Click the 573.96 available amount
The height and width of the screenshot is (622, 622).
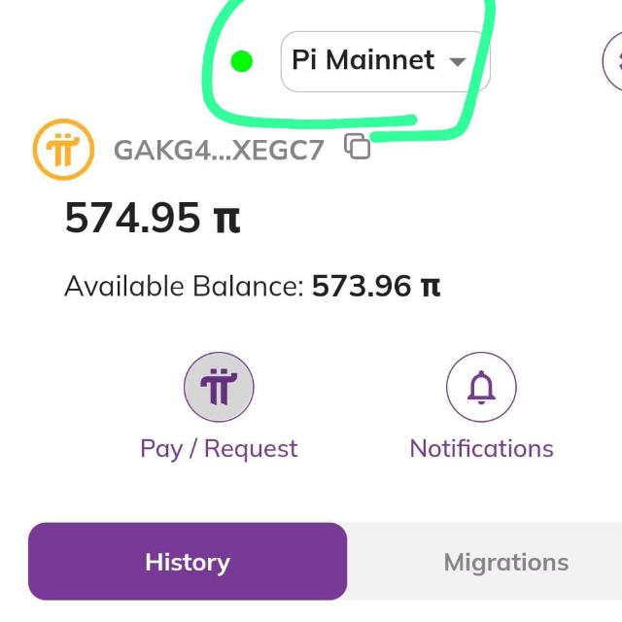(362, 286)
